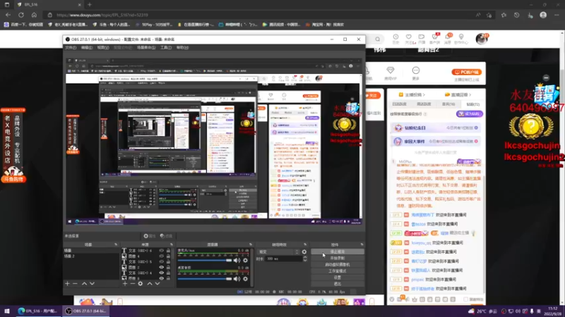
Task: Remove selected source with the minus icon
Action: [x=132, y=284]
